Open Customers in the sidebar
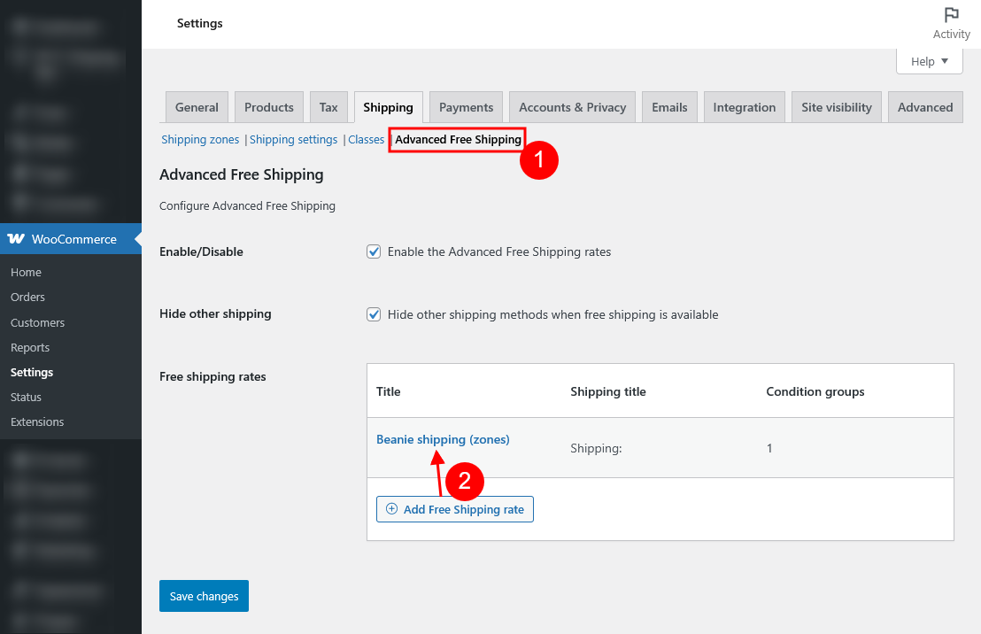Viewport: 981px width, 634px height. coord(37,322)
